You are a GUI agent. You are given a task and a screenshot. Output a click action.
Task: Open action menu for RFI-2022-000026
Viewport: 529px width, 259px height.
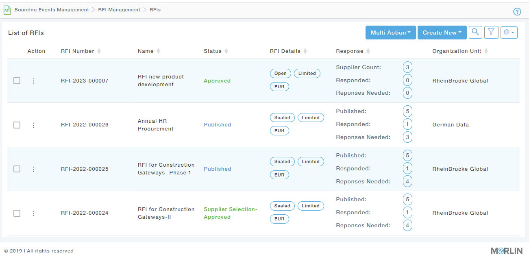pyautogui.click(x=33, y=125)
